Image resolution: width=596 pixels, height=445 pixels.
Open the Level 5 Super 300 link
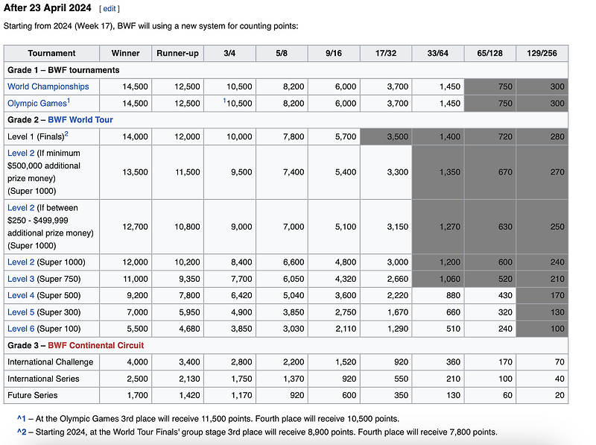pos(21,312)
